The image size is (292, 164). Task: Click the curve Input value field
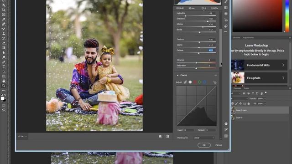pyautogui.click(x=189, y=130)
